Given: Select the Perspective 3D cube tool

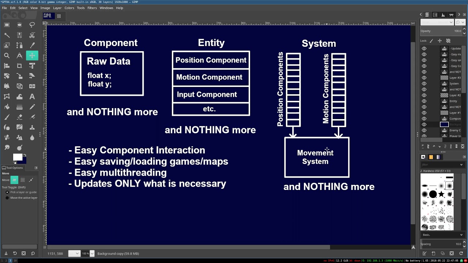Looking at the screenshot, I should (x=19, y=86).
